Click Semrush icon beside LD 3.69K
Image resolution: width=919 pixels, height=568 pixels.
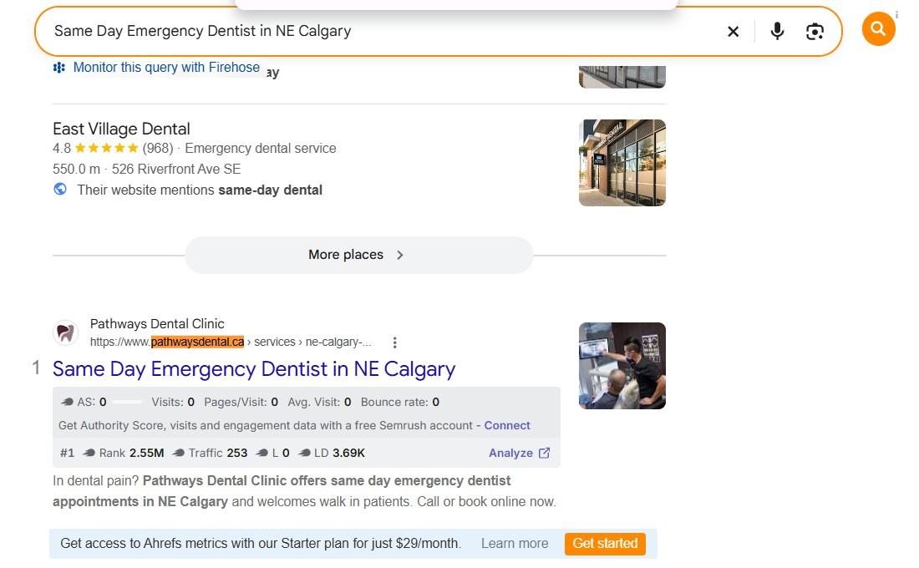304,453
